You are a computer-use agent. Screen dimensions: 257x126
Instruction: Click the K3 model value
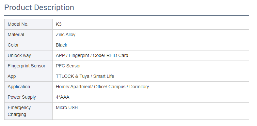[58, 24]
